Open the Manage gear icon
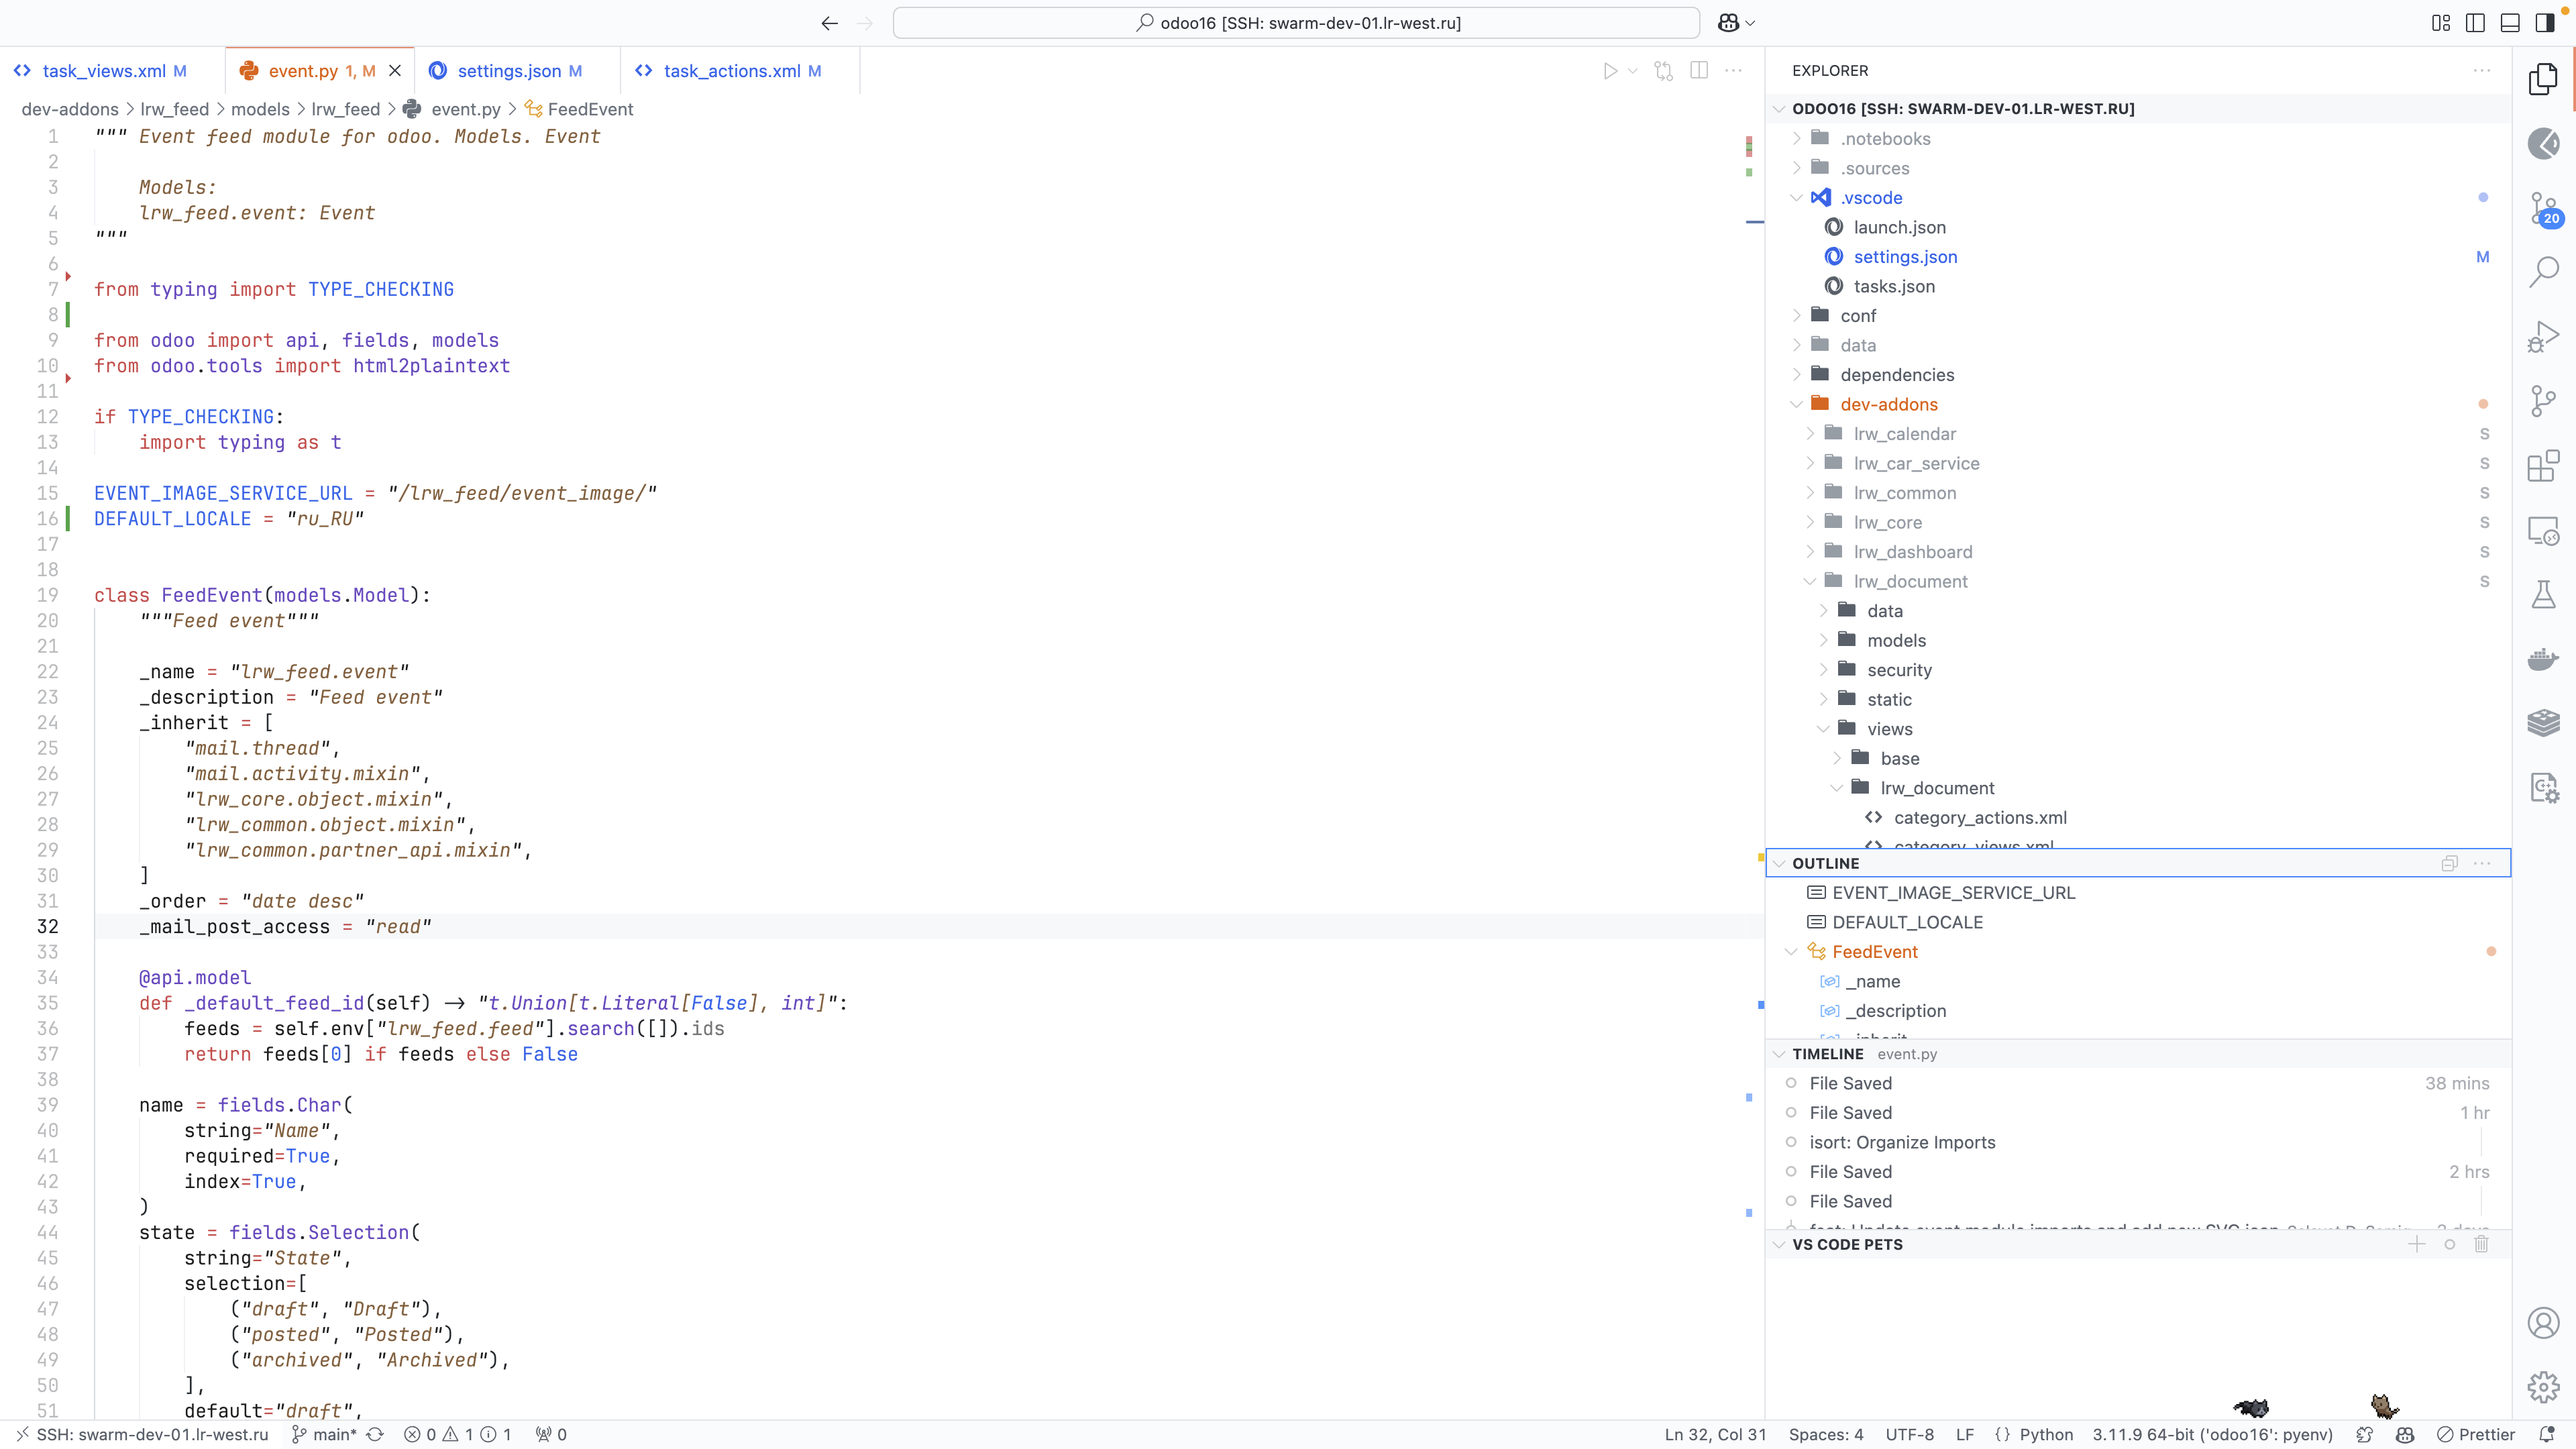Viewport: 2576px width, 1449px height. 2543,1387
